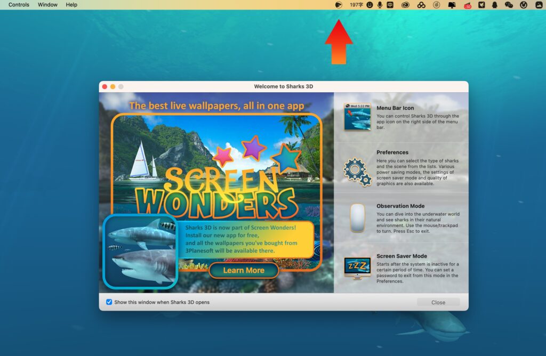Click the Sharks 3D menu bar app icon
Image resolution: width=546 pixels, height=356 pixels.
coord(338,5)
